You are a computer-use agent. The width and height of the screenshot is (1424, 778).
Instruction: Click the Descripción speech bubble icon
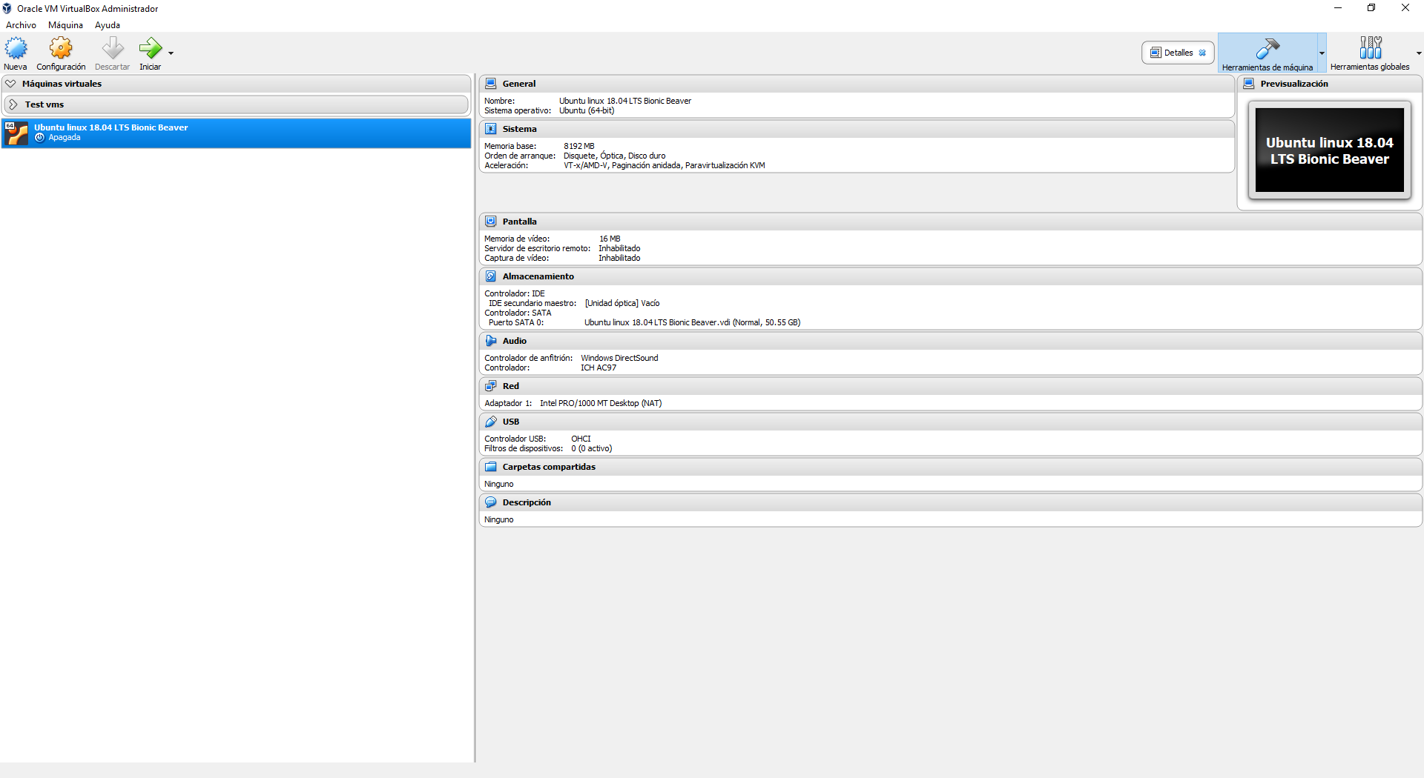(490, 502)
